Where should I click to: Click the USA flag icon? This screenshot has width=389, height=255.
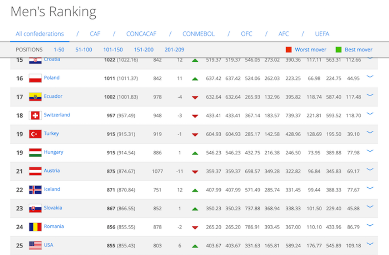point(35,245)
